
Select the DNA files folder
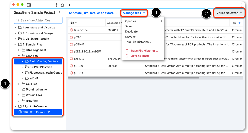pyautogui.click(x=32, y=56)
